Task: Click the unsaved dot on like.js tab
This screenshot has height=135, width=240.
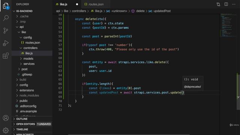Action: (77, 4)
